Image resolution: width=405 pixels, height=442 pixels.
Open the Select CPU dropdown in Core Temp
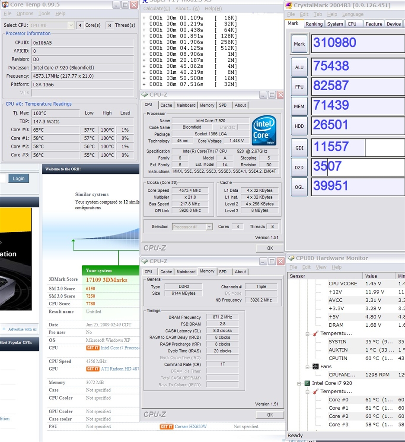pos(71,25)
